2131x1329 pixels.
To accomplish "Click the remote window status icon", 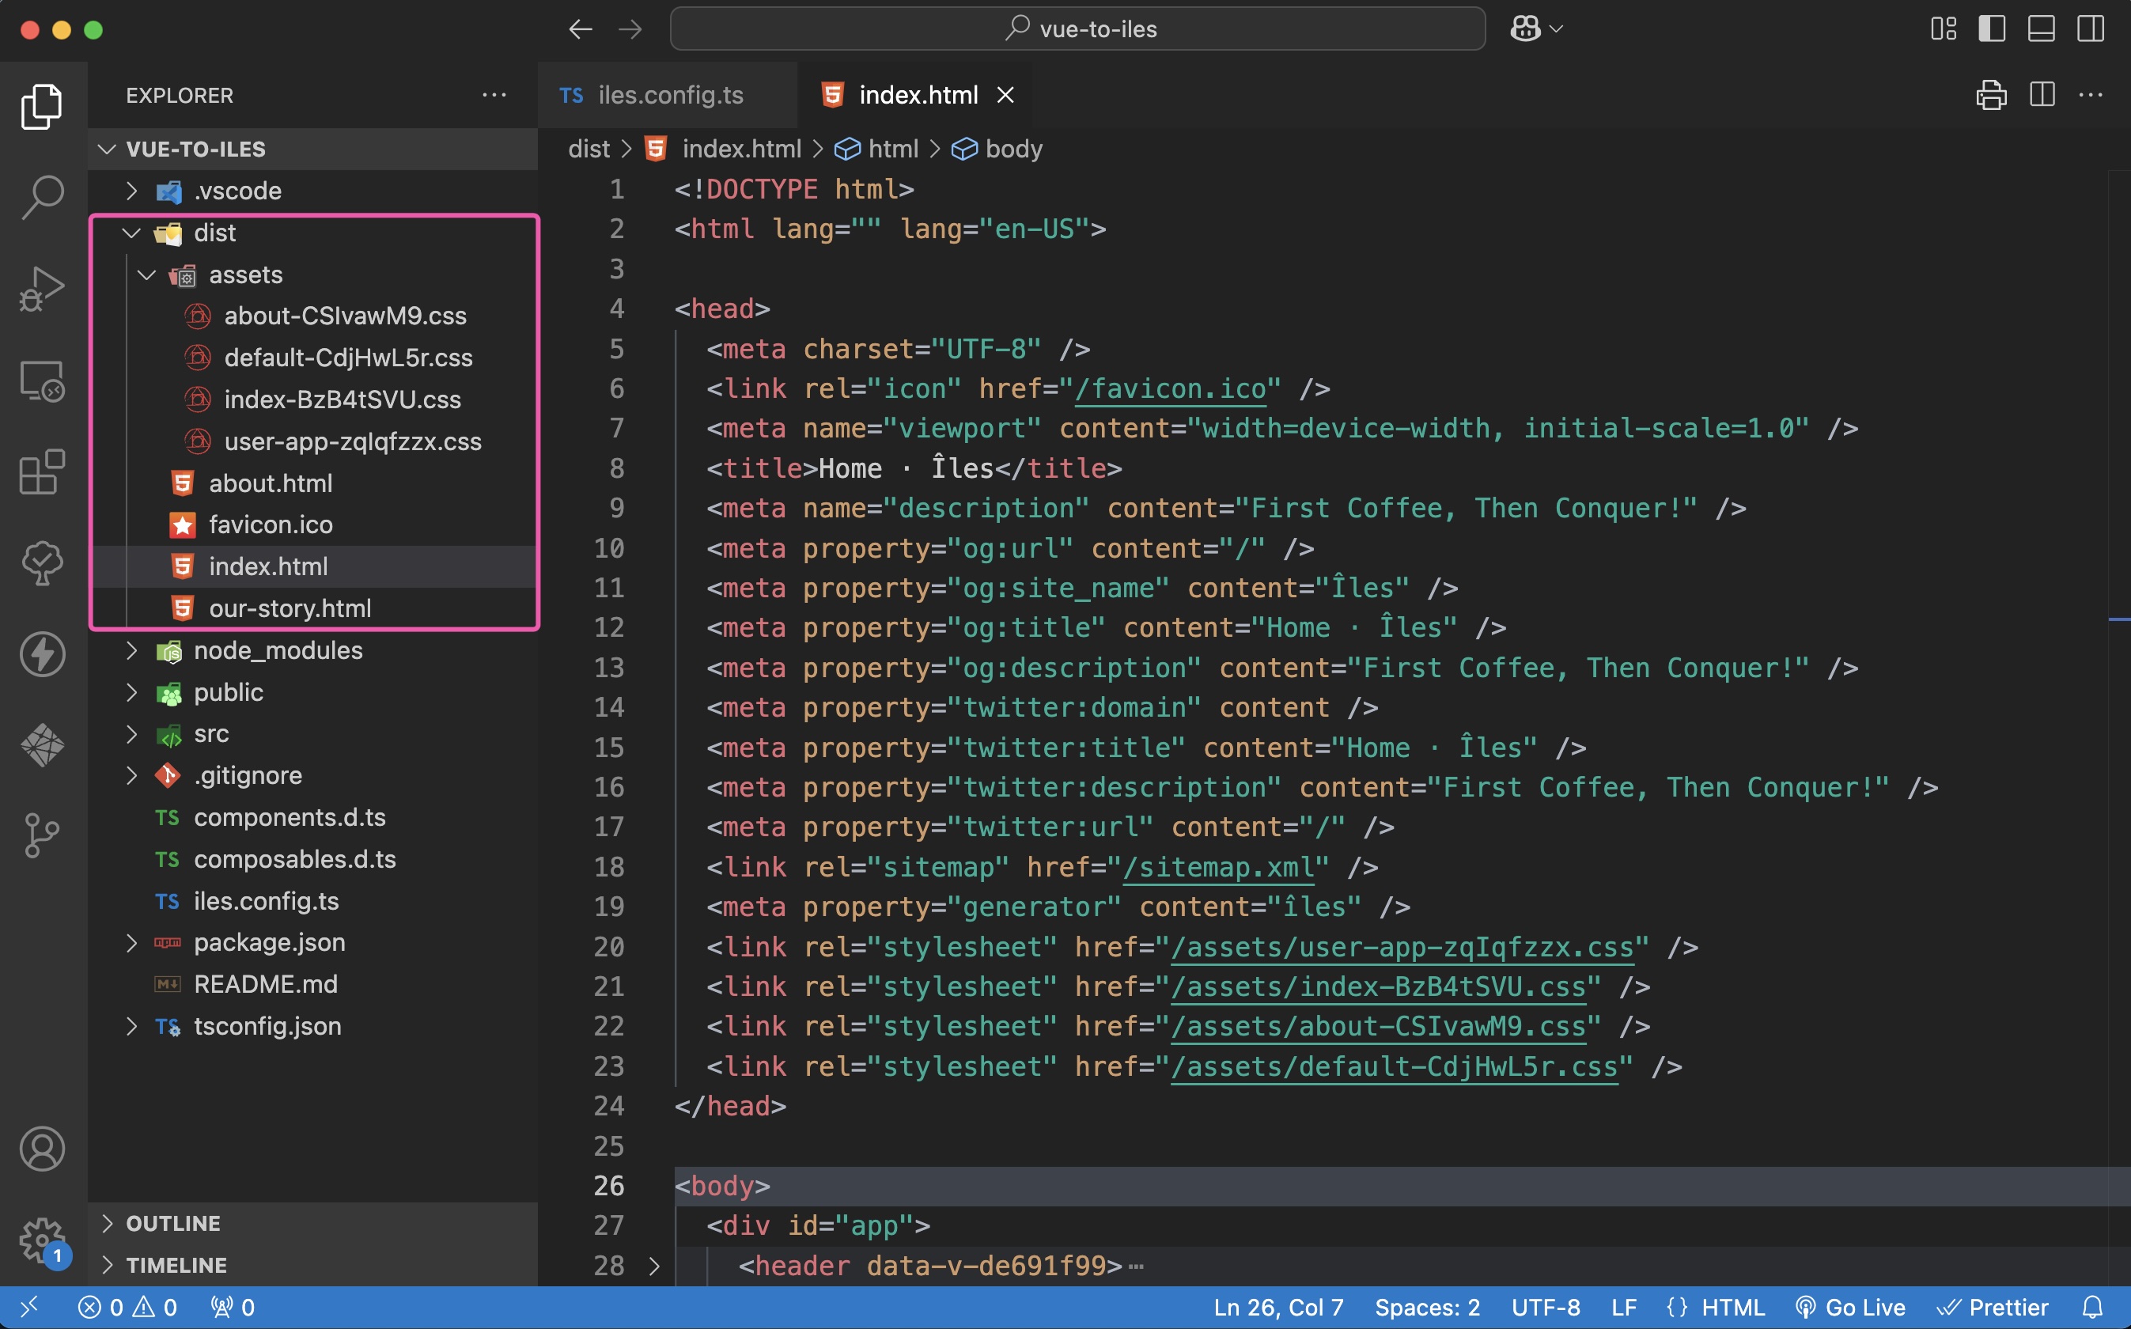I will (29, 1308).
